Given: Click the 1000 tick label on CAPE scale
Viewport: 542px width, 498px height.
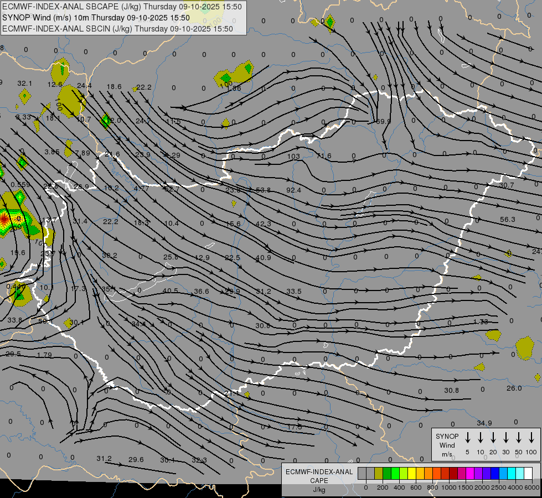Looking at the screenshot, I should click(x=448, y=487).
